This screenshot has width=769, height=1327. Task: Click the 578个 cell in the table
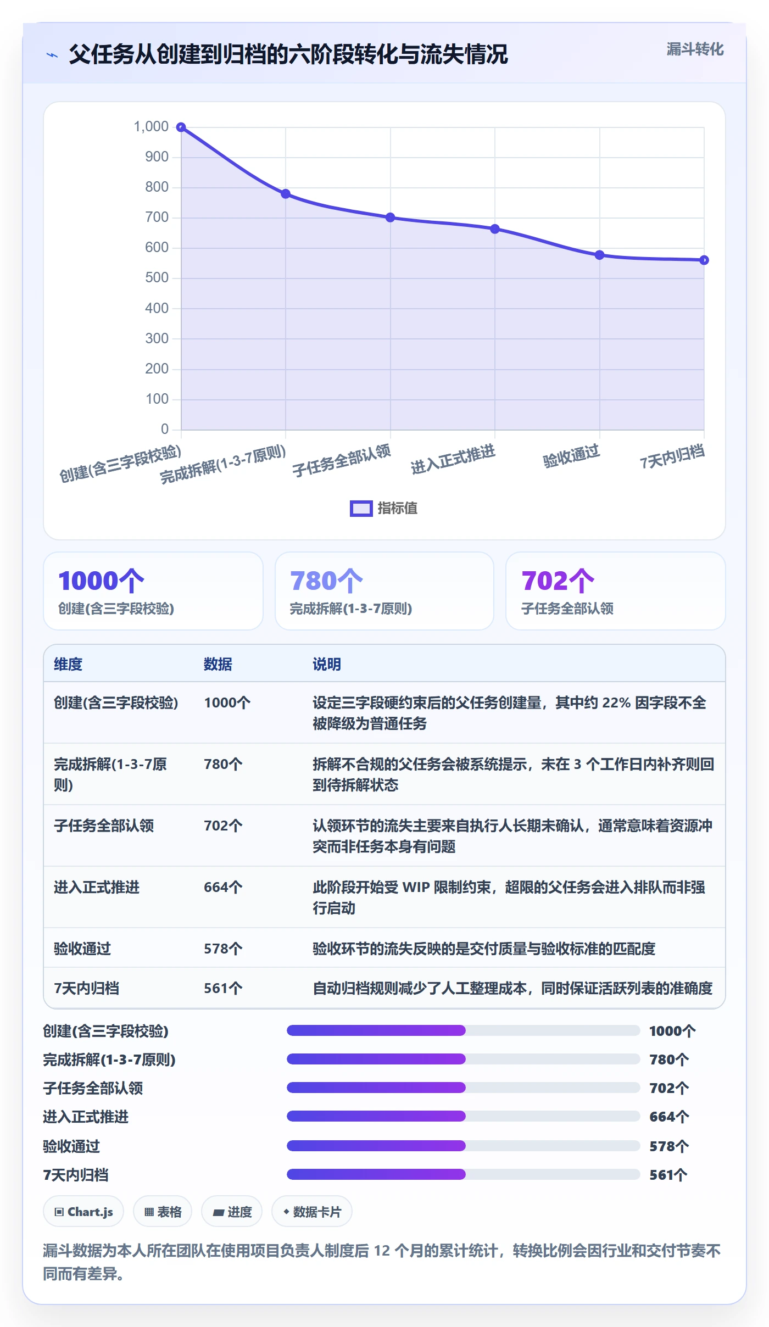coord(223,949)
